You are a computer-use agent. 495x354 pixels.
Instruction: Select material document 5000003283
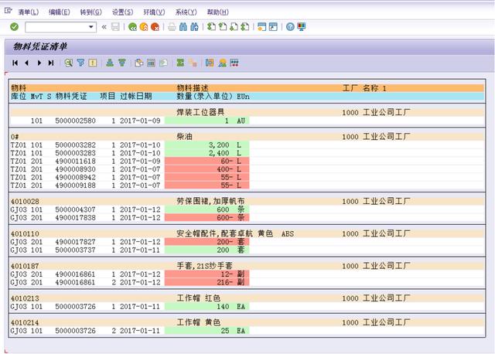pyautogui.click(x=76, y=153)
